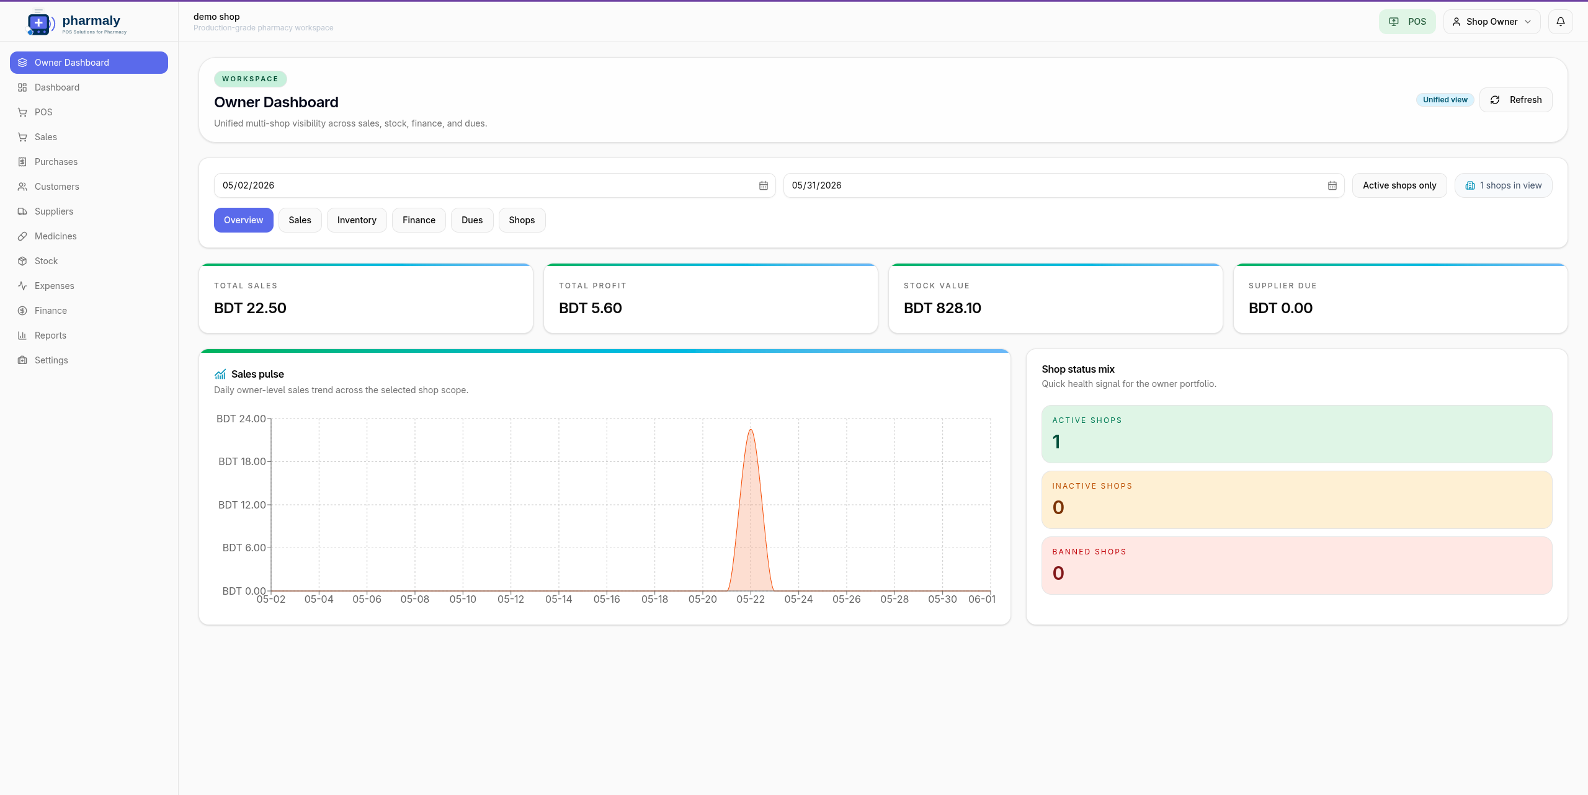Toggle the Active shops only filter
Screen dimensions: 1588x795
[x=1399, y=185]
